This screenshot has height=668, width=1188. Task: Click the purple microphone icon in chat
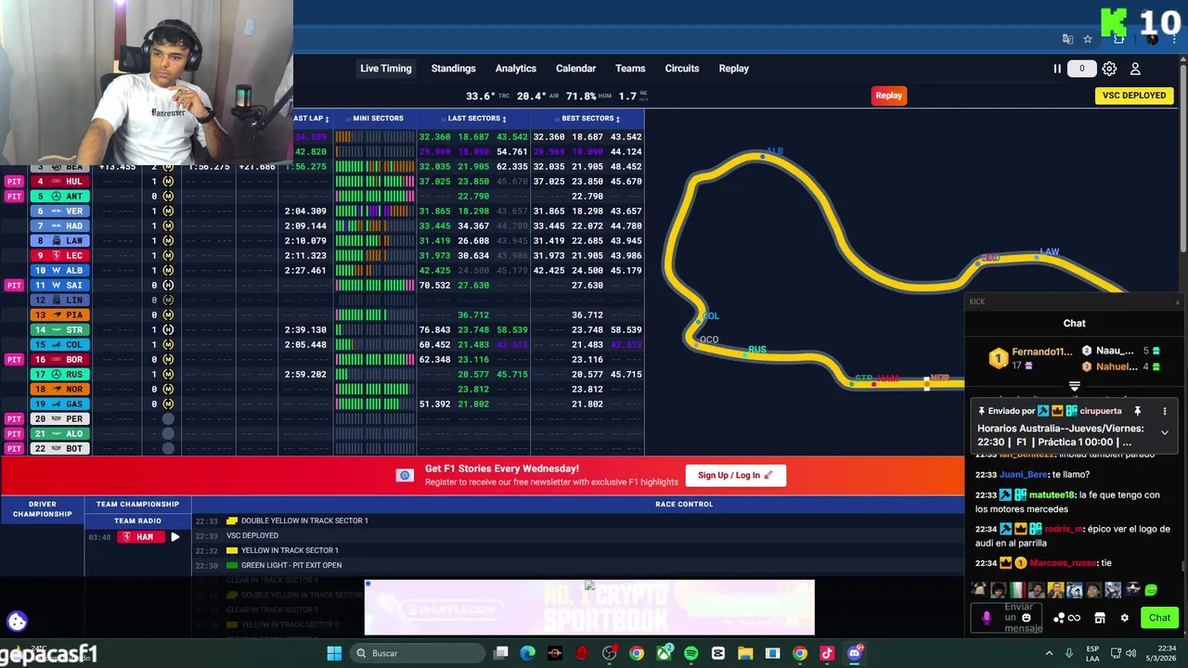tap(987, 618)
